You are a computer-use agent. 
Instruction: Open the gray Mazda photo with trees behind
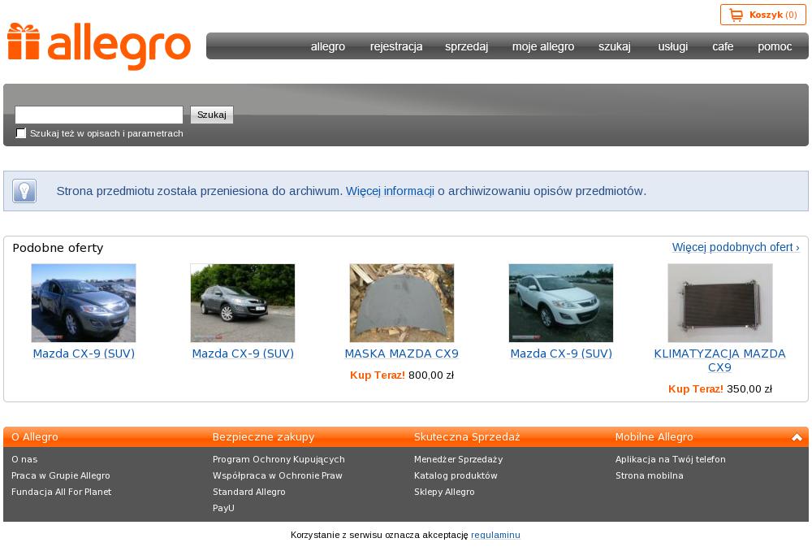(243, 302)
